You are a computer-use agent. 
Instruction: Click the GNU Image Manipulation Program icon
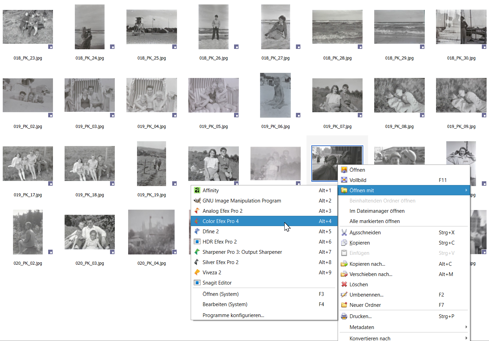coord(197,201)
